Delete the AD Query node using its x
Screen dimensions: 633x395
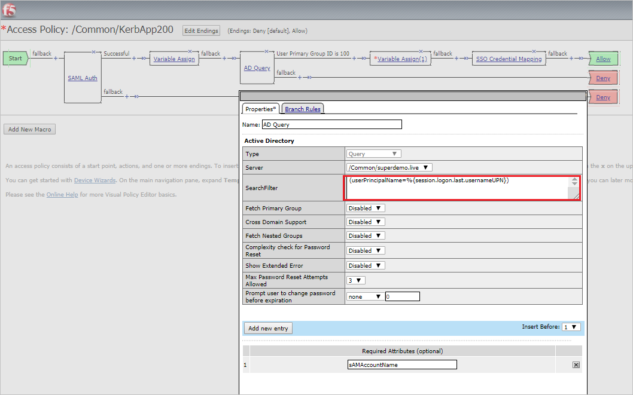[x=266, y=51]
